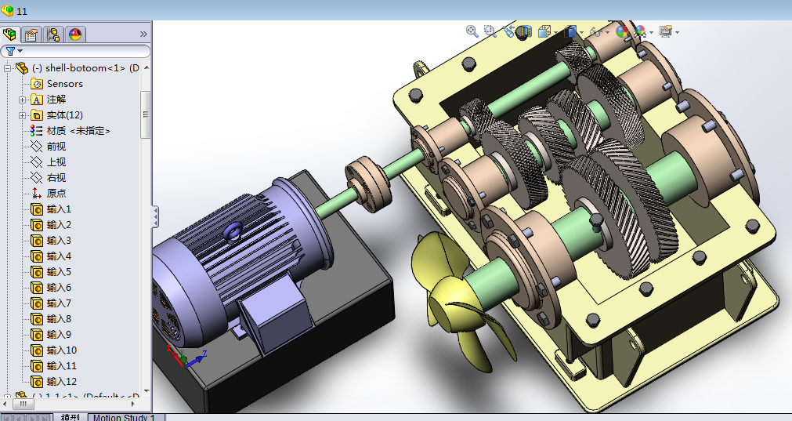Click the tree filter funnel icon
This screenshot has width=792, height=421.
10,51
